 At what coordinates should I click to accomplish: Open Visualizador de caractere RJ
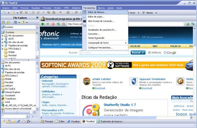tap(105, 30)
